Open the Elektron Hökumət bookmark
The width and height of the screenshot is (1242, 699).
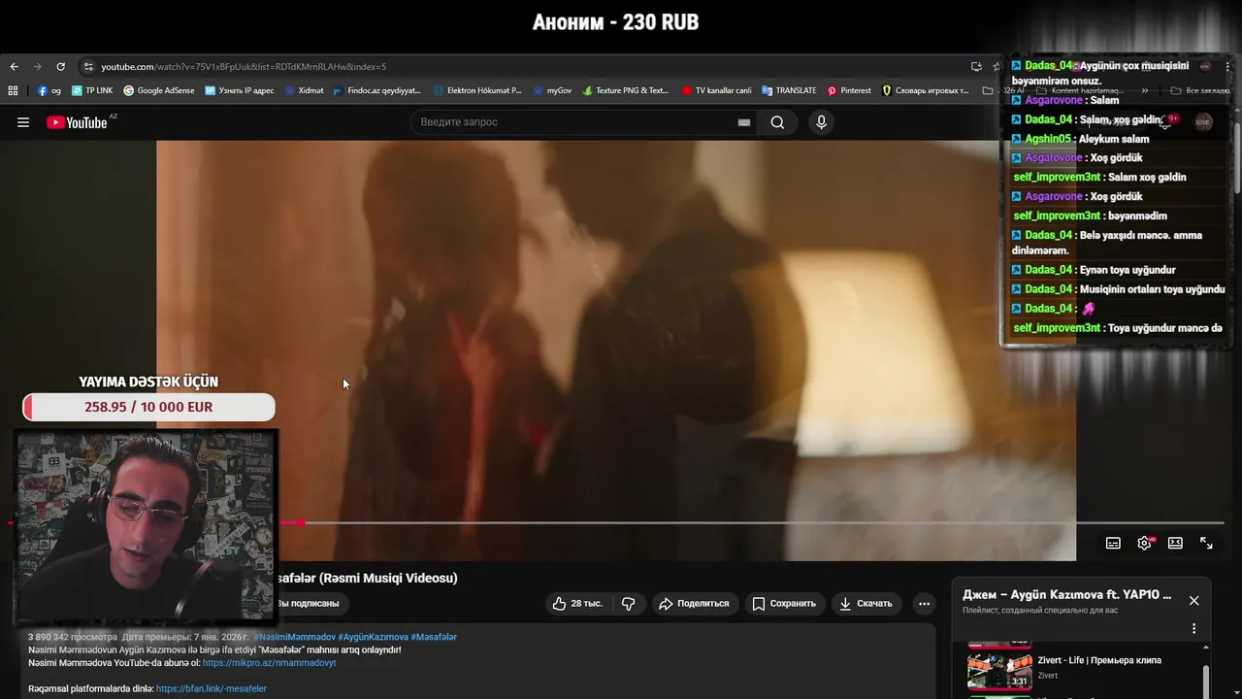point(477,90)
